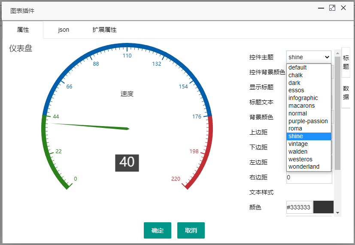Click the properties panel scrollbar thumb
This screenshot has height=245, width=355.
click(337, 113)
